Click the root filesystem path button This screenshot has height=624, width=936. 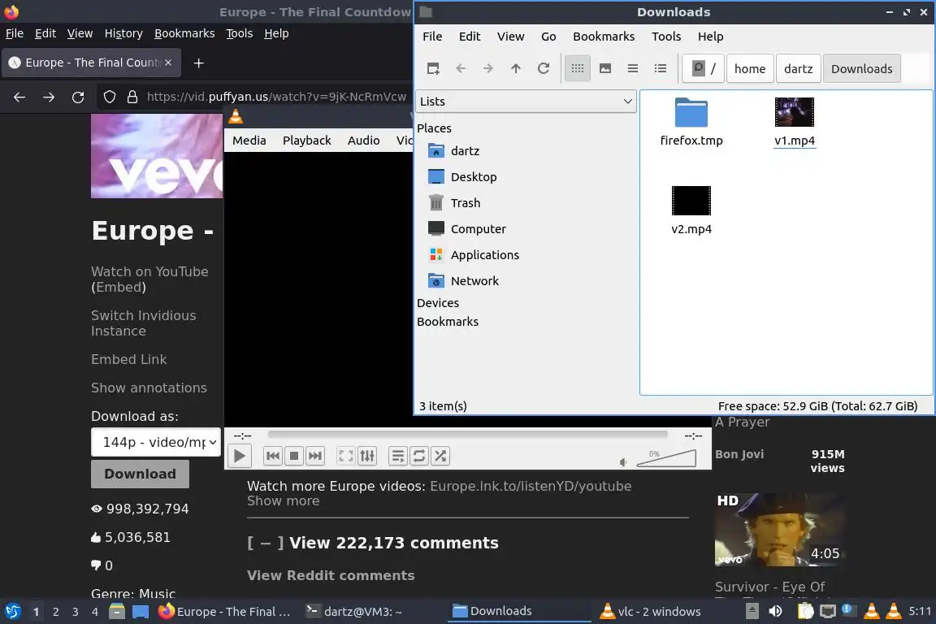click(704, 69)
